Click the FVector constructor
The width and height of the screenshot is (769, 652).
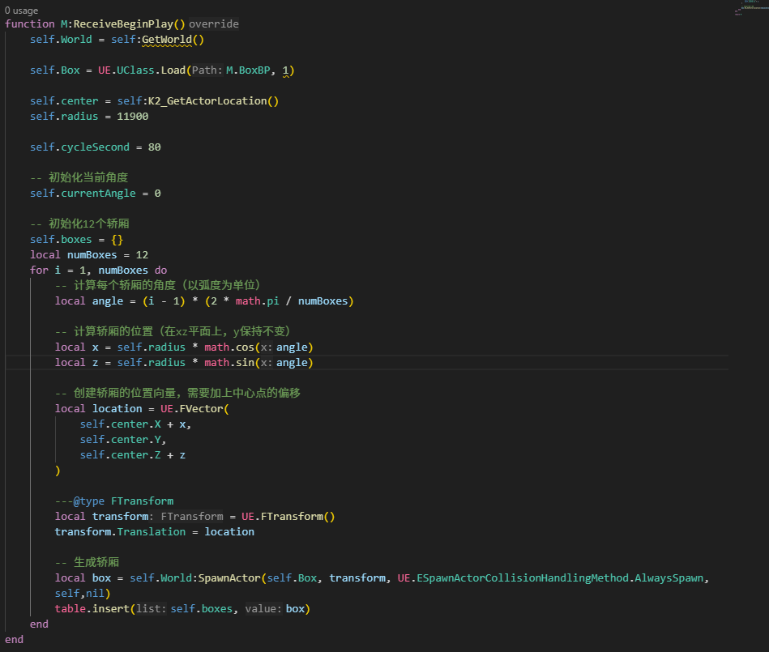(x=201, y=409)
